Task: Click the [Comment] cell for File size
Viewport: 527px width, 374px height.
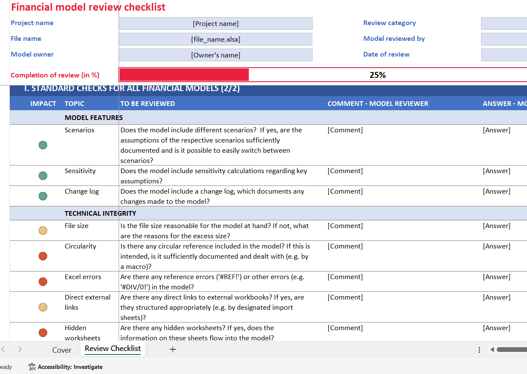Action: (x=345, y=226)
